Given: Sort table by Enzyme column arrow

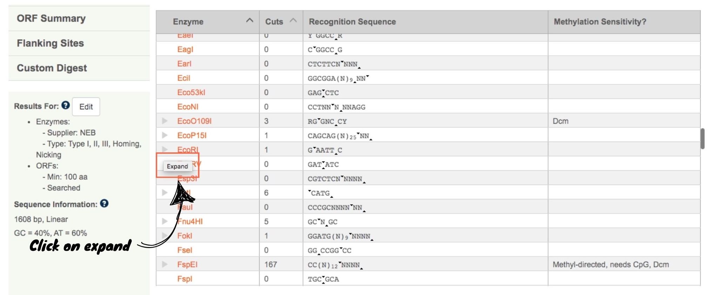Looking at the screenshot, I should click(x=250, y=21).
